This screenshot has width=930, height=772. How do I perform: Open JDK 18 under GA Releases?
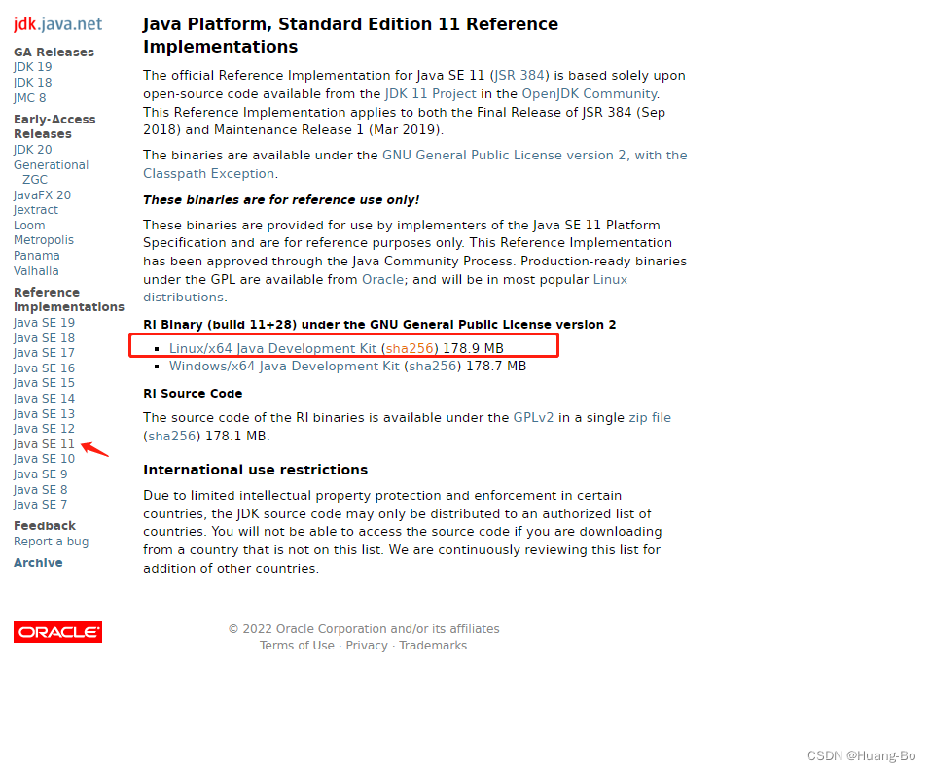point(33,83)
